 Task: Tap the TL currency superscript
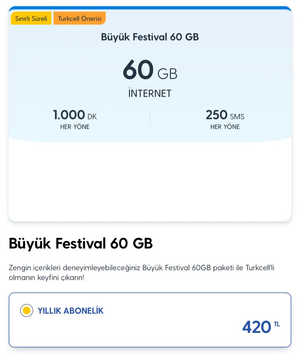pos(277,324)
